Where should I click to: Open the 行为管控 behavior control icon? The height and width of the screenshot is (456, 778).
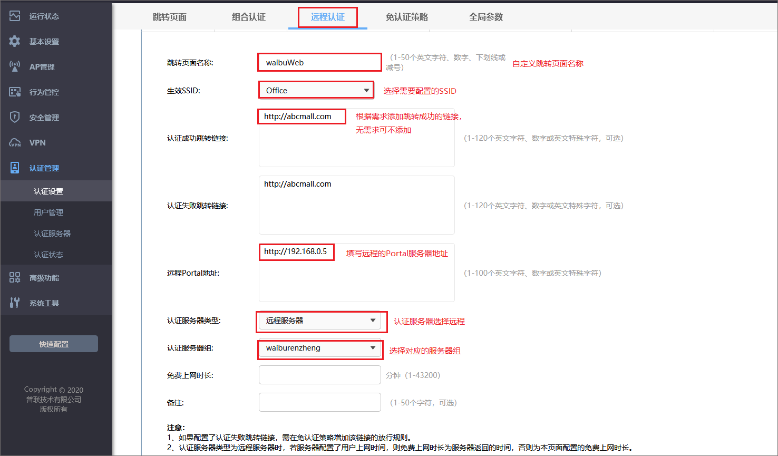[x=15, y=92]
